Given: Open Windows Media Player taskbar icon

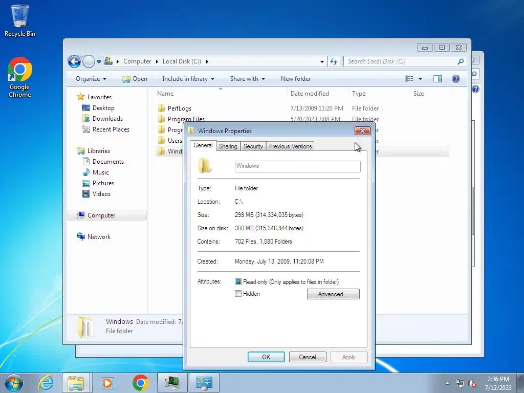Looking at the screenshot, I should point(107,383).
